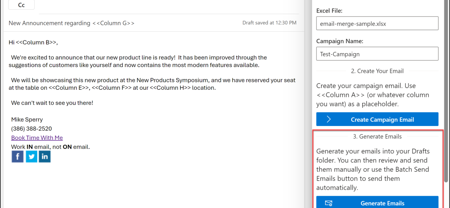Click the <<Column E>> placeholder in body
Screen dimensions: 450x208
pyautogui.click(x=69, y=88)
